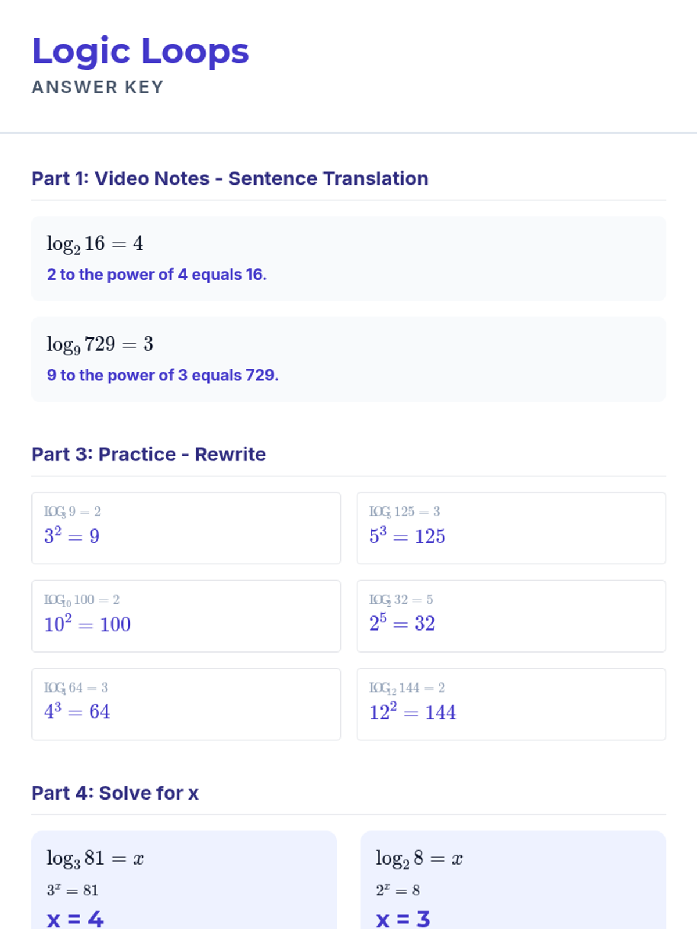Click the 10 squared equals 100 answer
Screen dimensions: 697x929
point(87,624)
